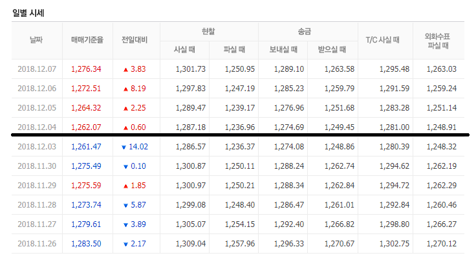
Task: Click the foreign check rate 1,270.12
Action: (x=442, y=244)
